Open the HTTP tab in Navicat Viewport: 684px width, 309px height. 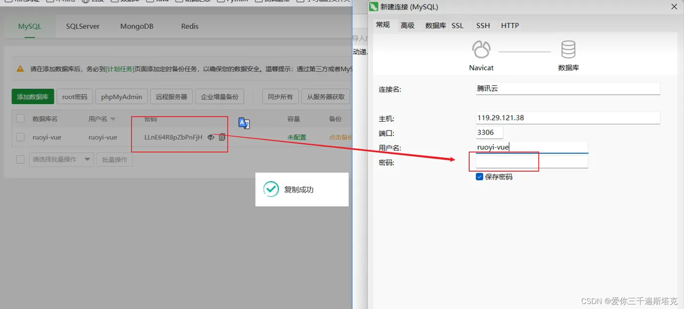pos(510,25)
